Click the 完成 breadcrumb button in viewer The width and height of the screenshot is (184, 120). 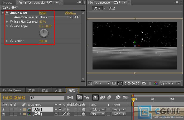[x=97, y=8]
